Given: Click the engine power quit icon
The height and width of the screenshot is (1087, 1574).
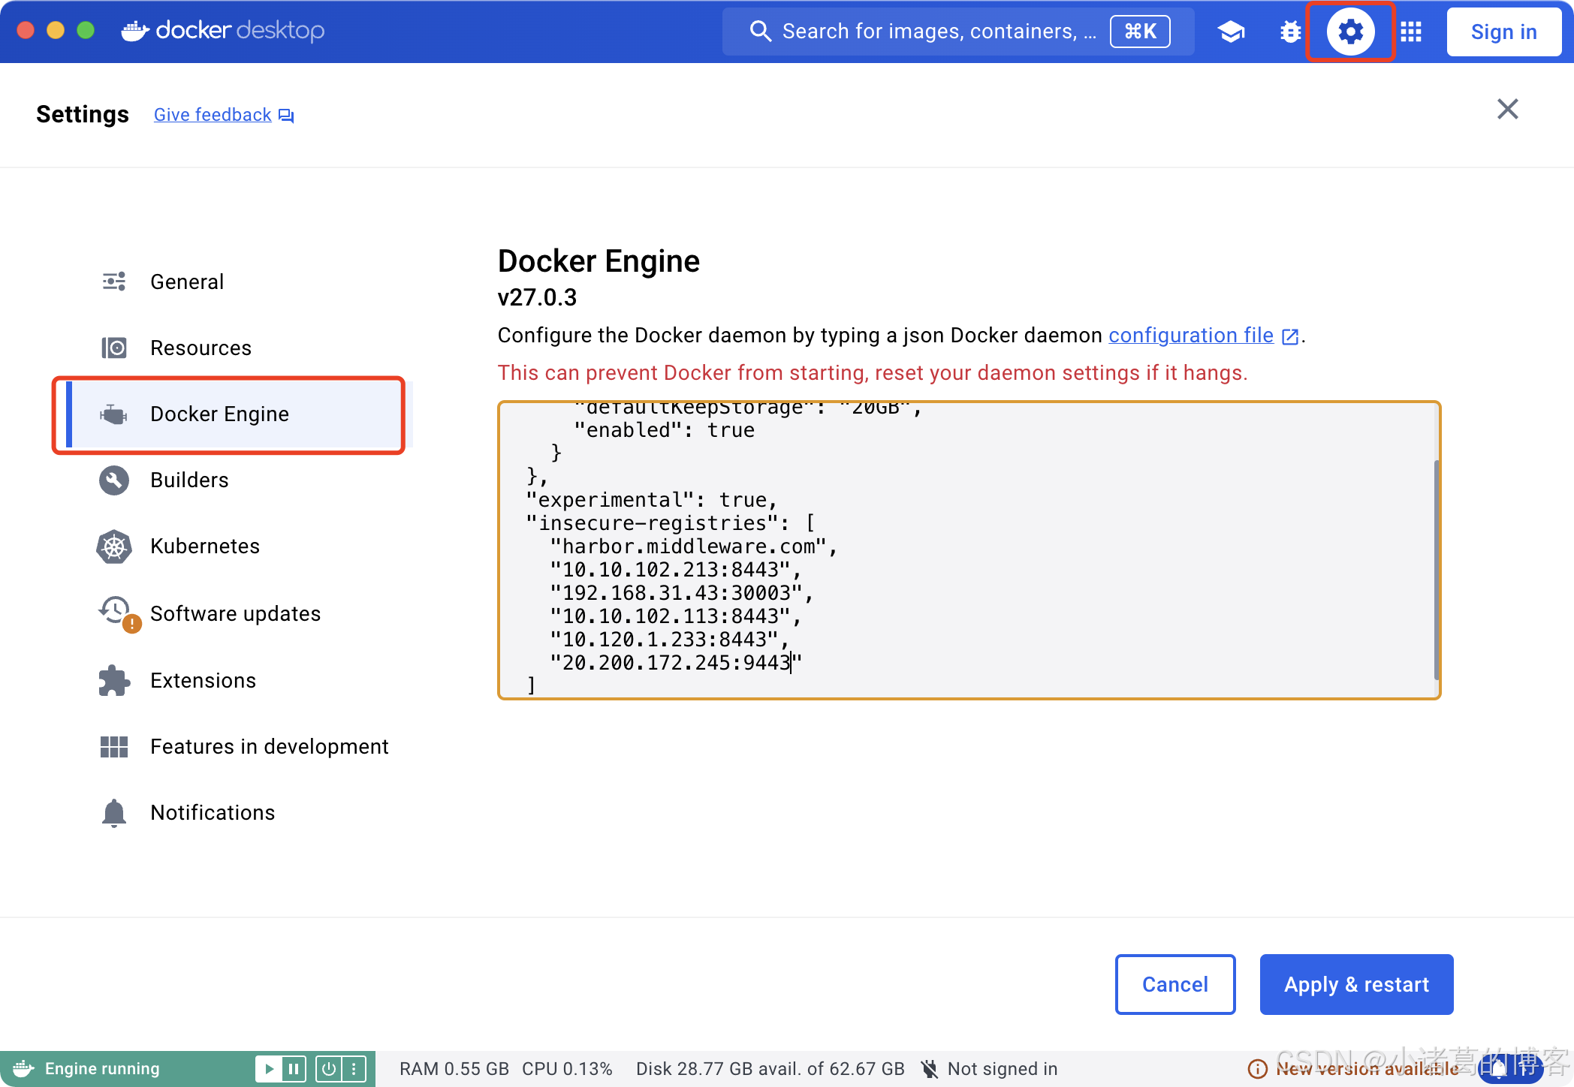Looking at the screenshot, I should tap(329, 1068).
